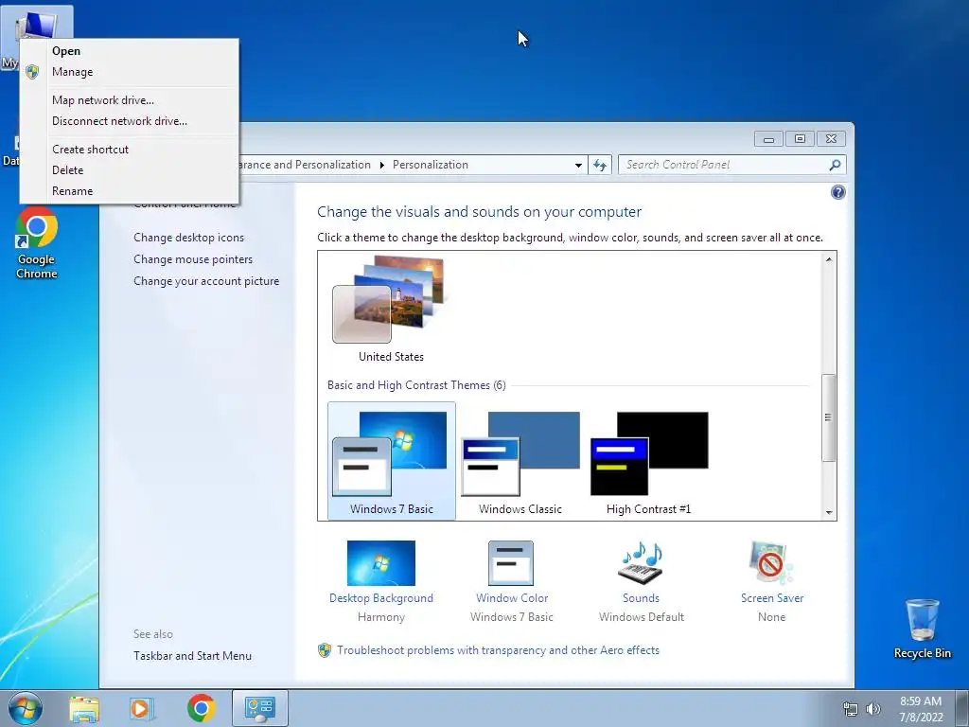Click the Windows Start orb
The width and height of the screenshot is (969, 727).
tap(26, 708)
